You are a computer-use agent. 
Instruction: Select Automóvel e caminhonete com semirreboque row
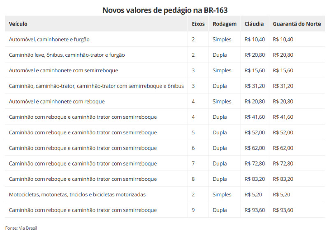click(x=165, y=70)
